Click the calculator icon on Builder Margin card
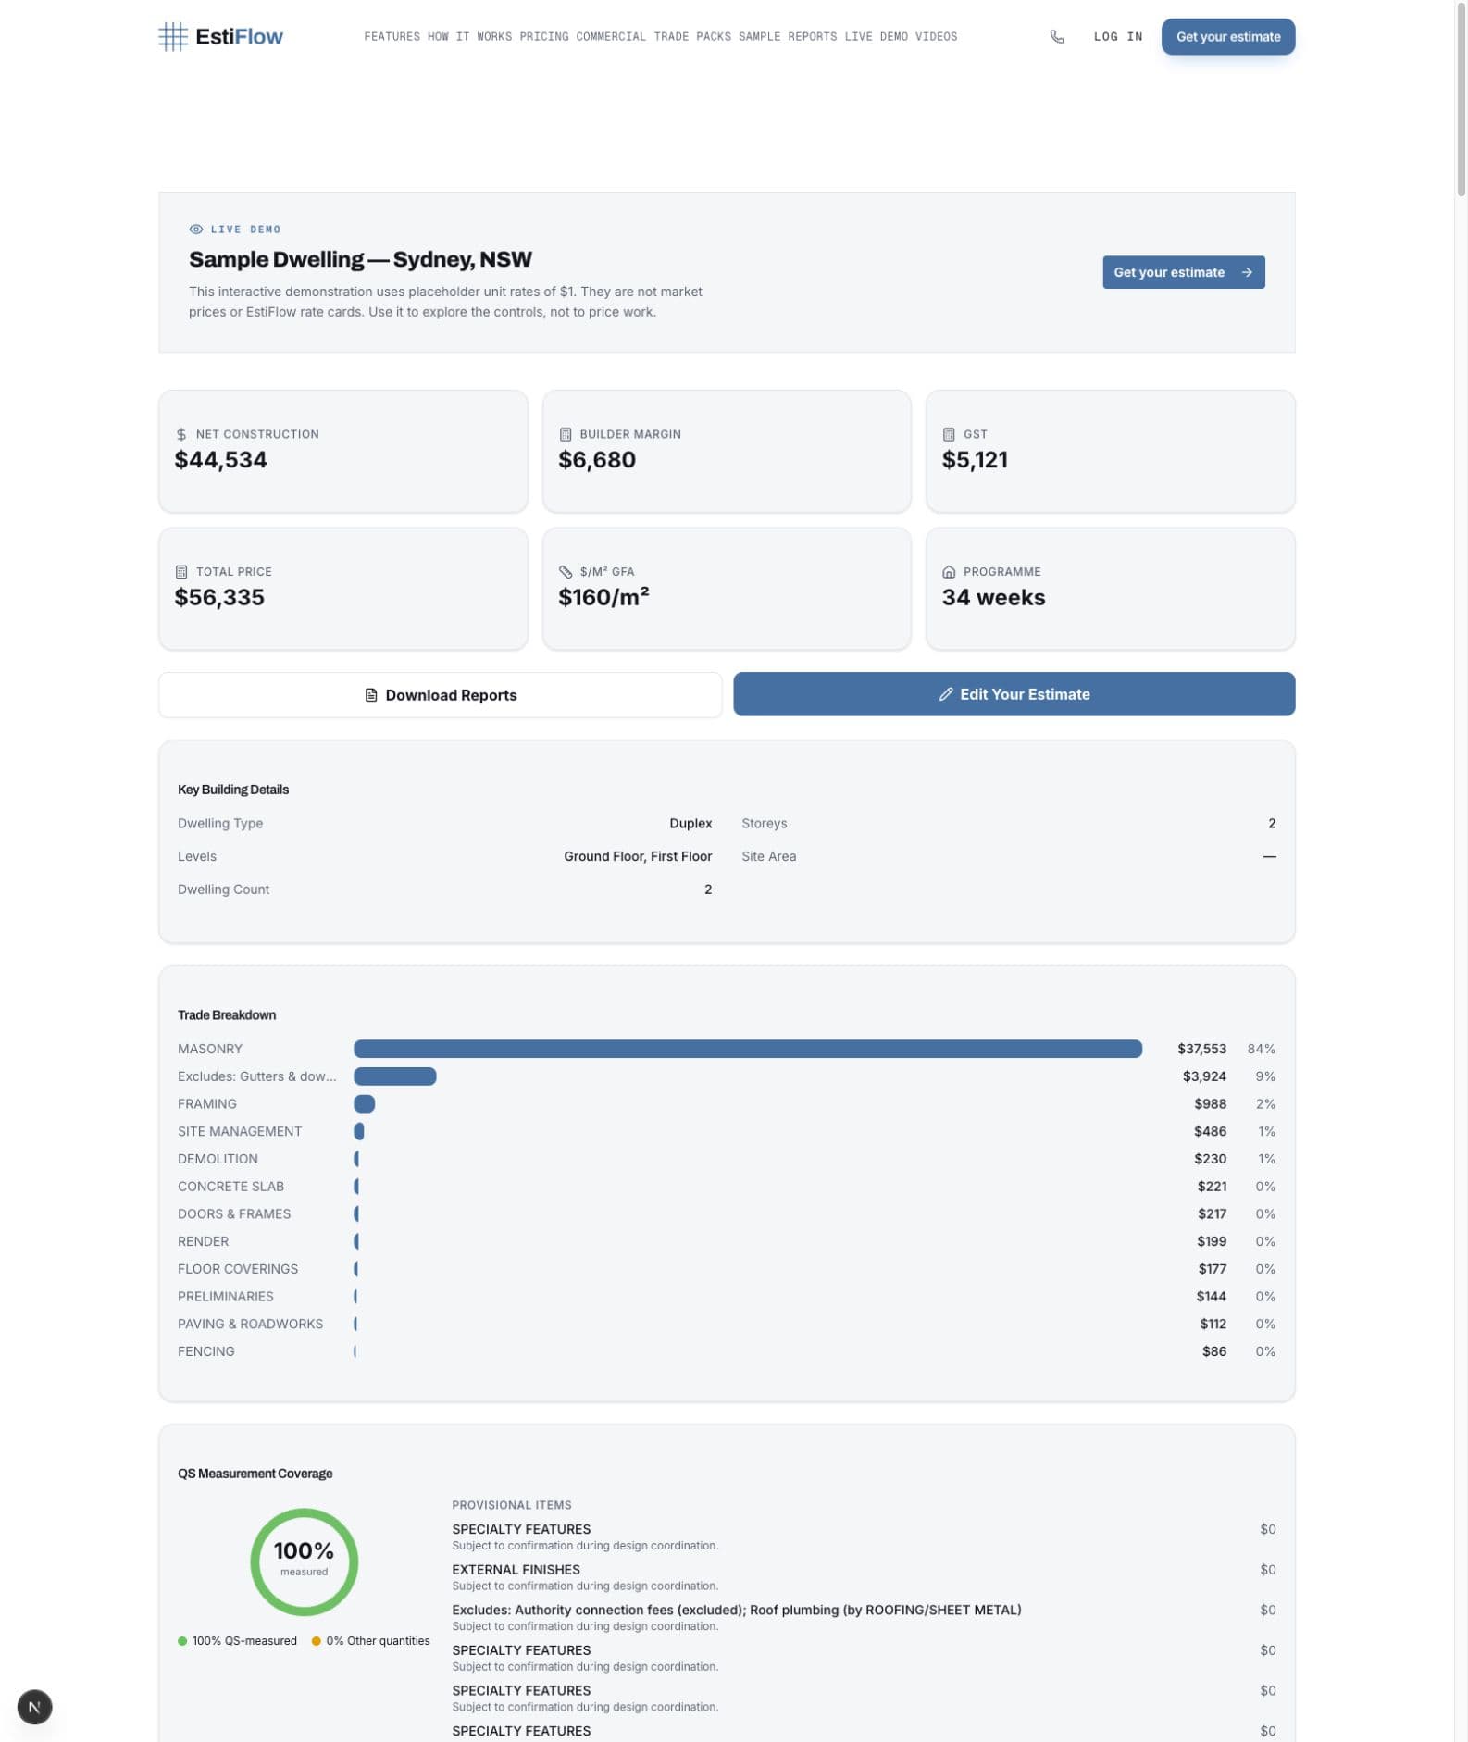This screenshot has height=1742, width=1468. (566, 434)
